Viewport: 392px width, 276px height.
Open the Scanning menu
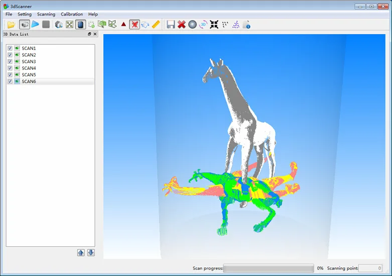tap(46, 14)
